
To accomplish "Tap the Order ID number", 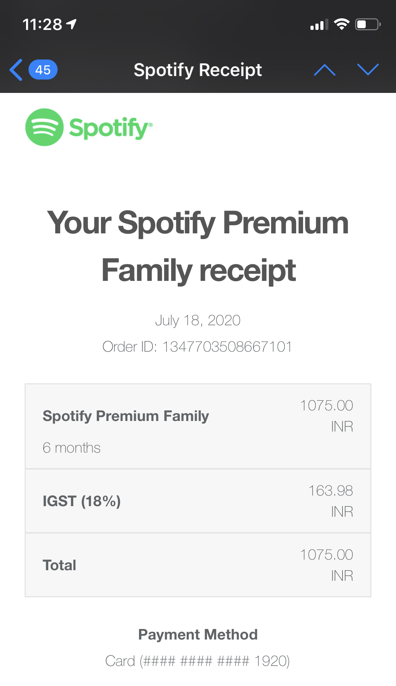I will click(227, 347).
